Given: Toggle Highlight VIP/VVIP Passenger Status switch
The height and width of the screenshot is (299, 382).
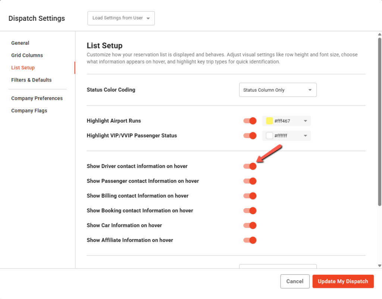Looking at the screenshot, I should pyautogui.click(x=250, y=136).
